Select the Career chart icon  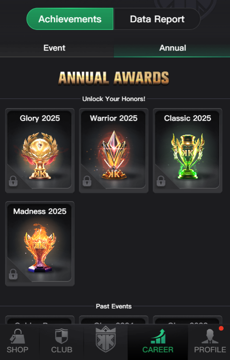(x=158, y=336)
